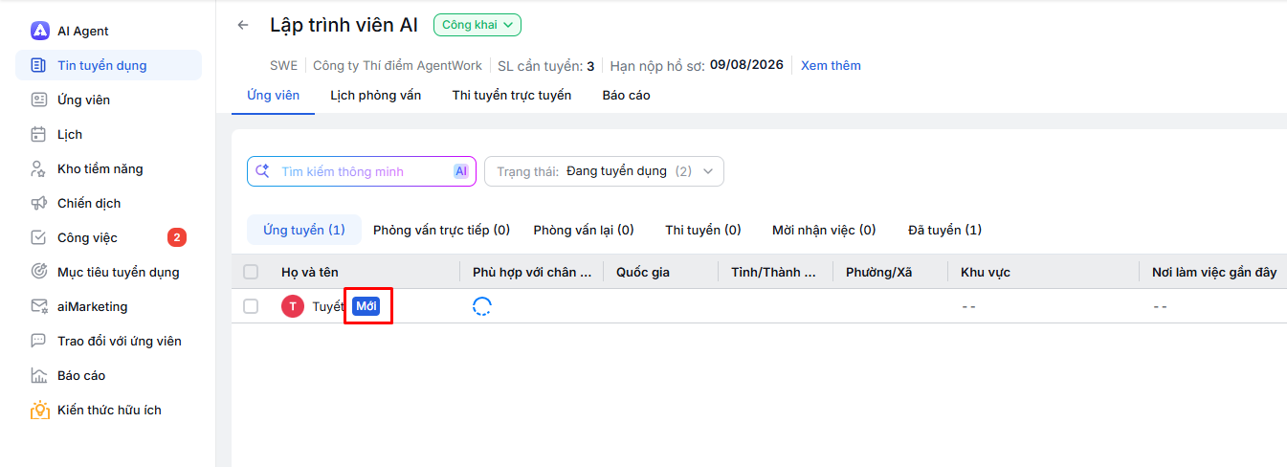
Task: Click the Nơi làm việc gần đây header
Action: (x=1214, y=272)
